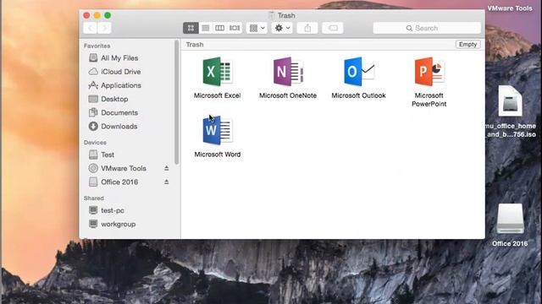Switch to Cover Flow view
This screenshot has width=542, height=304.
235,28
